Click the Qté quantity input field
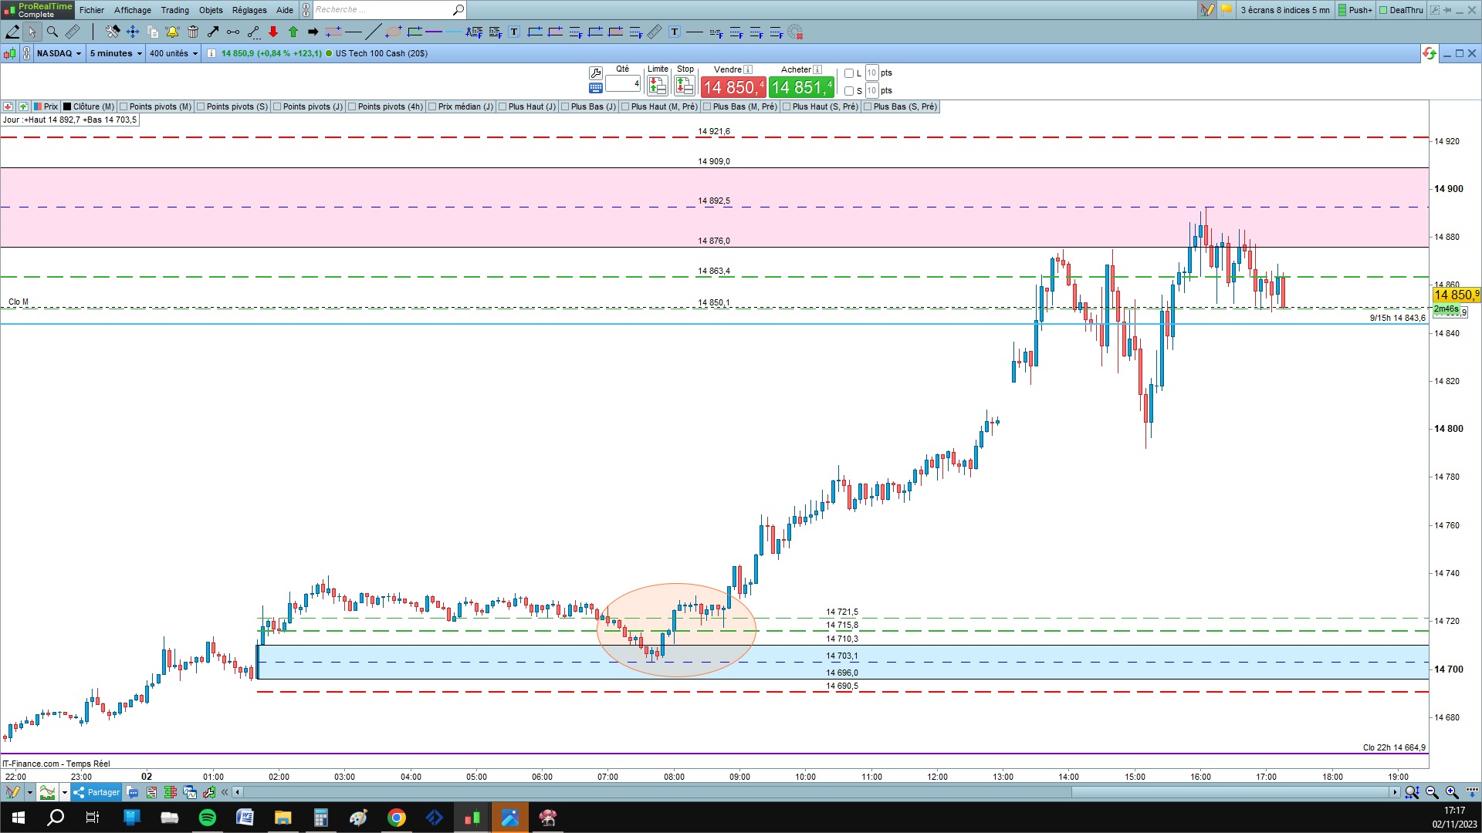The width and height of the screenshot is (1482, 833). [x=622, y=83]
